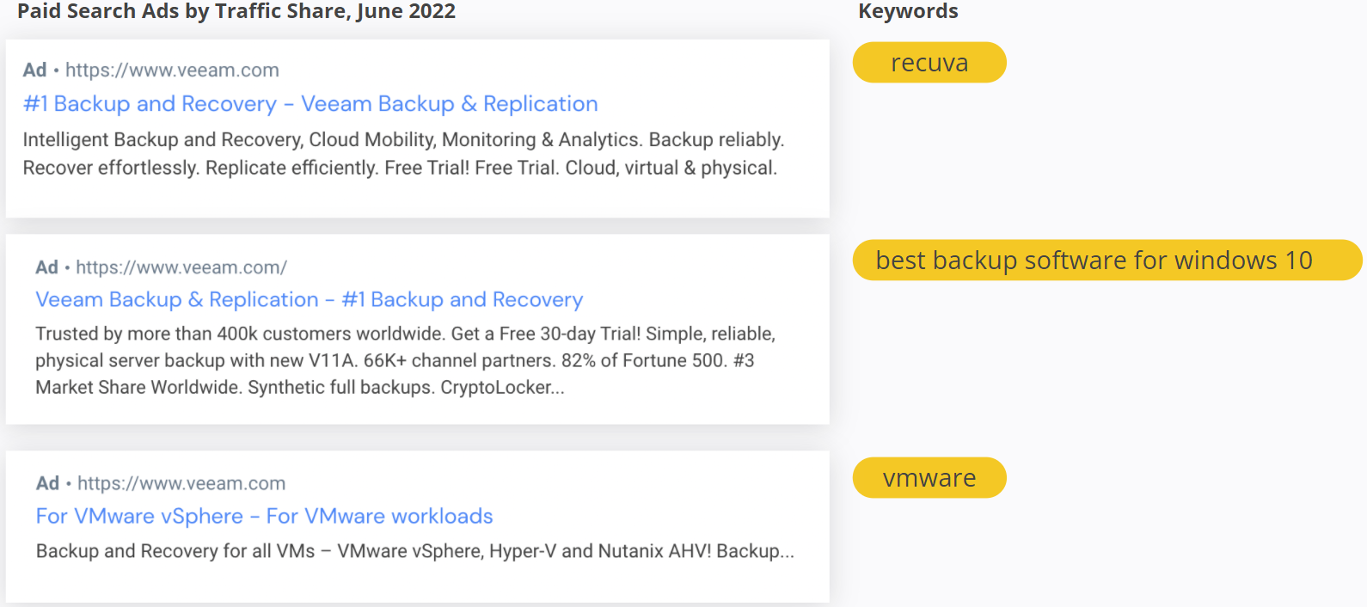Viewport: 1367px width, 607px height.
Task: Click the "Recover effortlessly" text in the first ad
Action: 111,168
